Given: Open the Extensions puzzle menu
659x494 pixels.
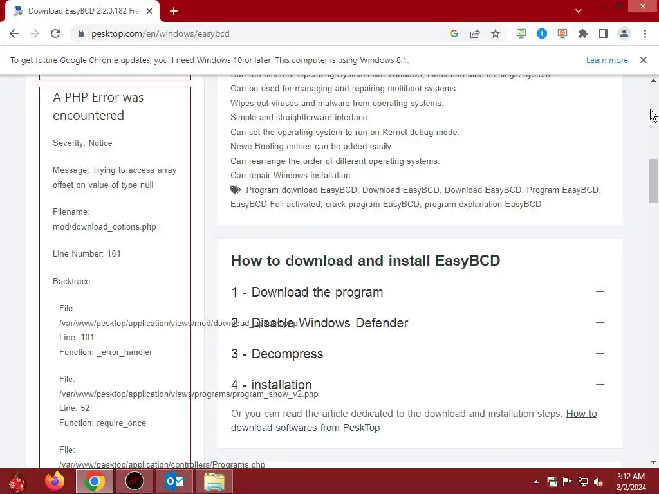Looking at the screenshot, I should click(x=583, y=33).
